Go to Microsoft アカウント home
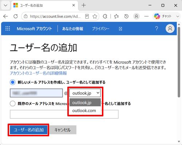Image resolution: width=182 pixels, height=145 pixels. 34,29
